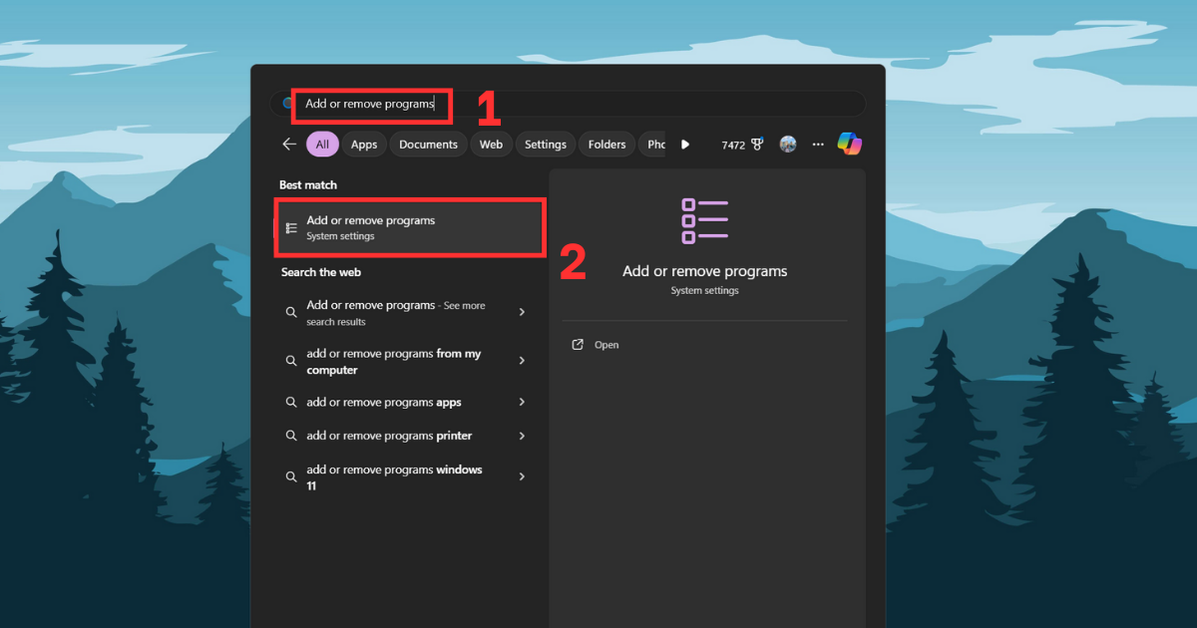1197x628 pixels.
Task: Select the Add or remove programs best match
Action: pyautogui.click(x=409, y=227)
